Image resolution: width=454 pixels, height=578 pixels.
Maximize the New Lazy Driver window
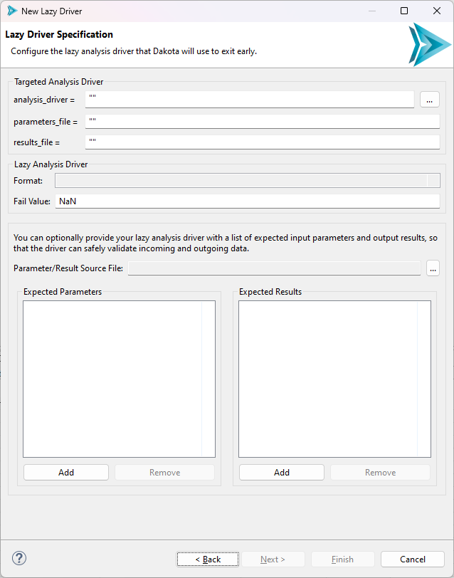click(x=404, y=11)
